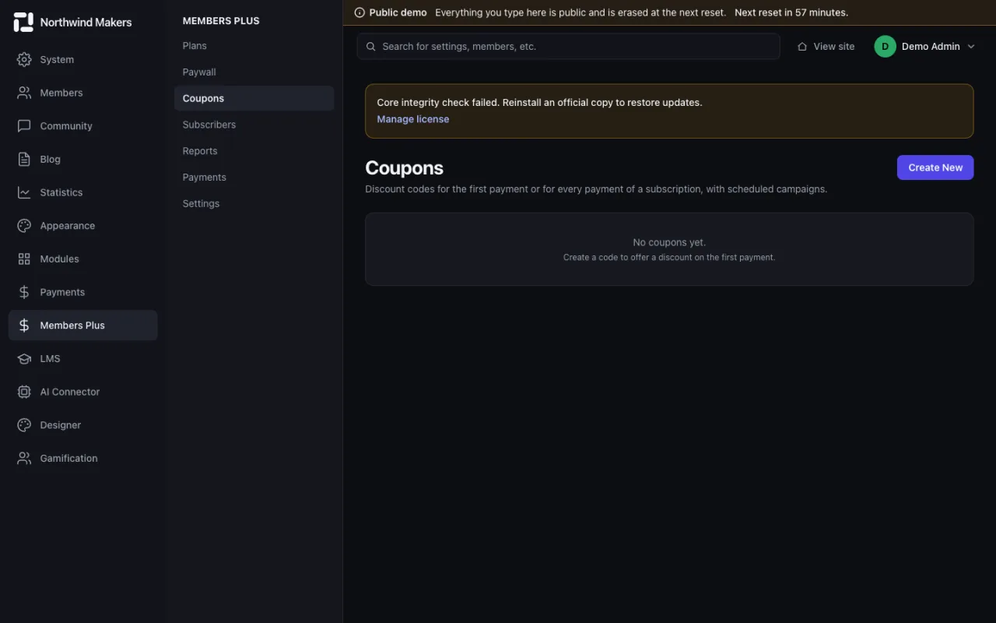Viewport: 996px width, 623px height.
Task: Click the Create New button
Action: pos(935,167)
